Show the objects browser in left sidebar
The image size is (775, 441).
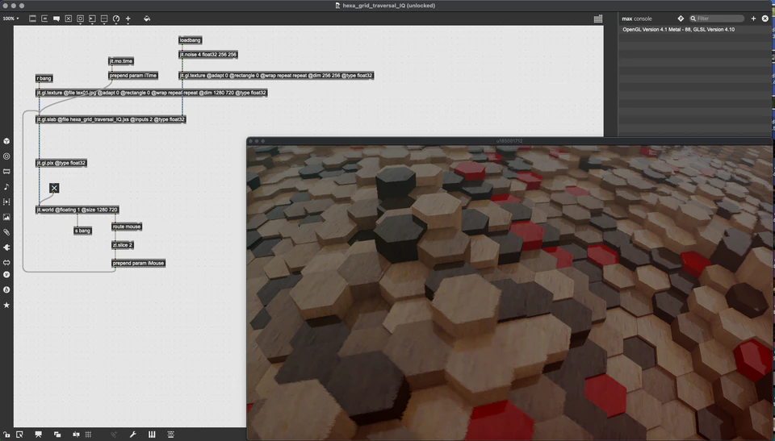point(6,141)
